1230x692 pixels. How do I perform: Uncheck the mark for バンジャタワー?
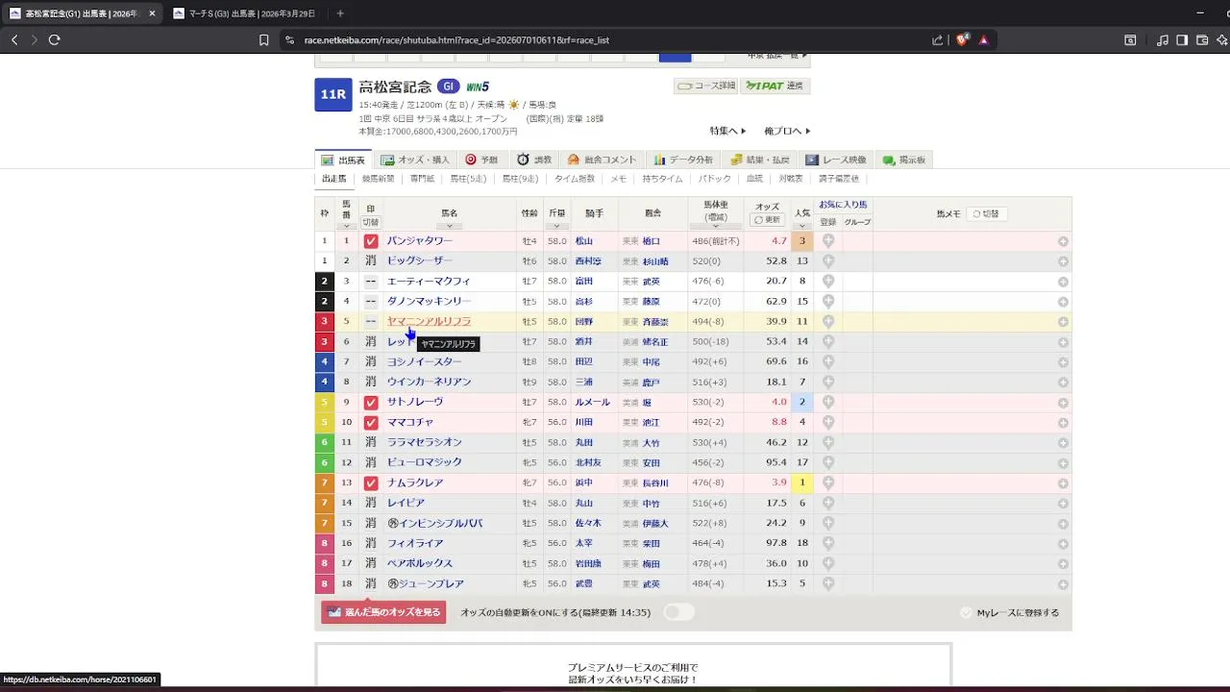(371, 241)
